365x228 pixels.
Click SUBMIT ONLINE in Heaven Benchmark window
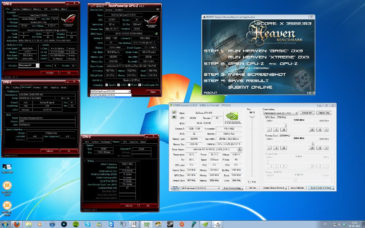pos(250,87)
